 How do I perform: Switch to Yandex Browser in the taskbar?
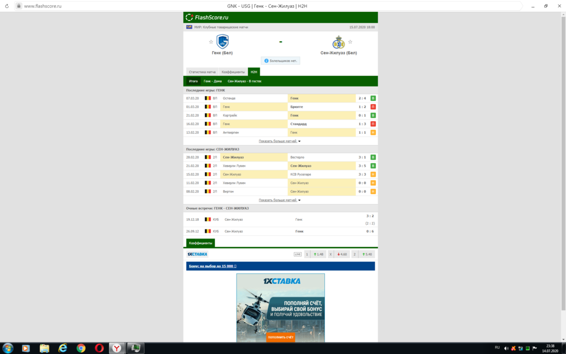click(x=117, y=348)
